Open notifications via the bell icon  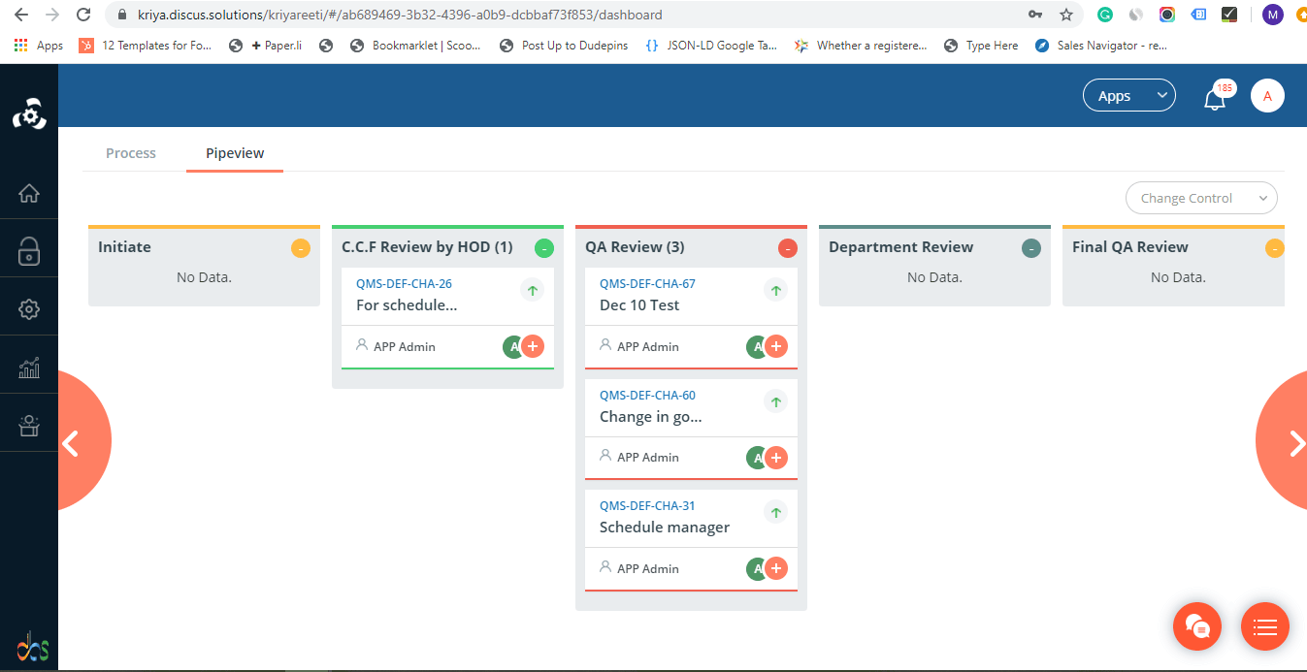(1215, 96)
